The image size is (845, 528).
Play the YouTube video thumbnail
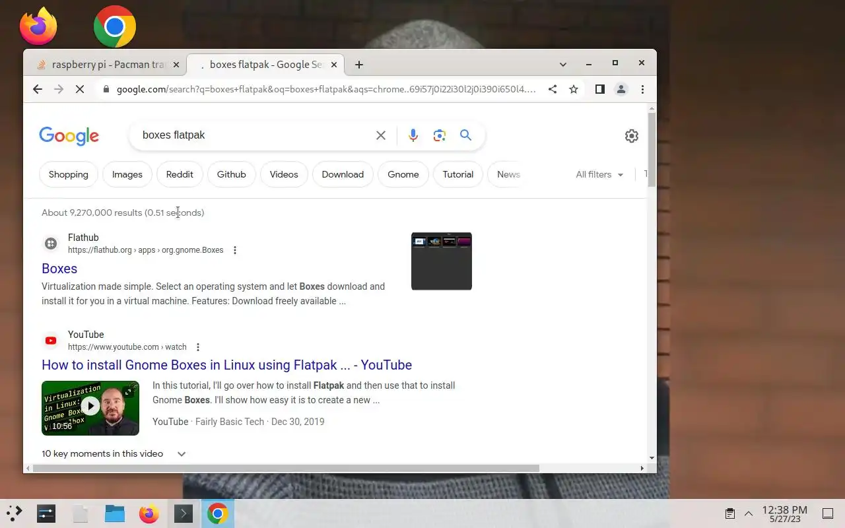click(90, 408)
